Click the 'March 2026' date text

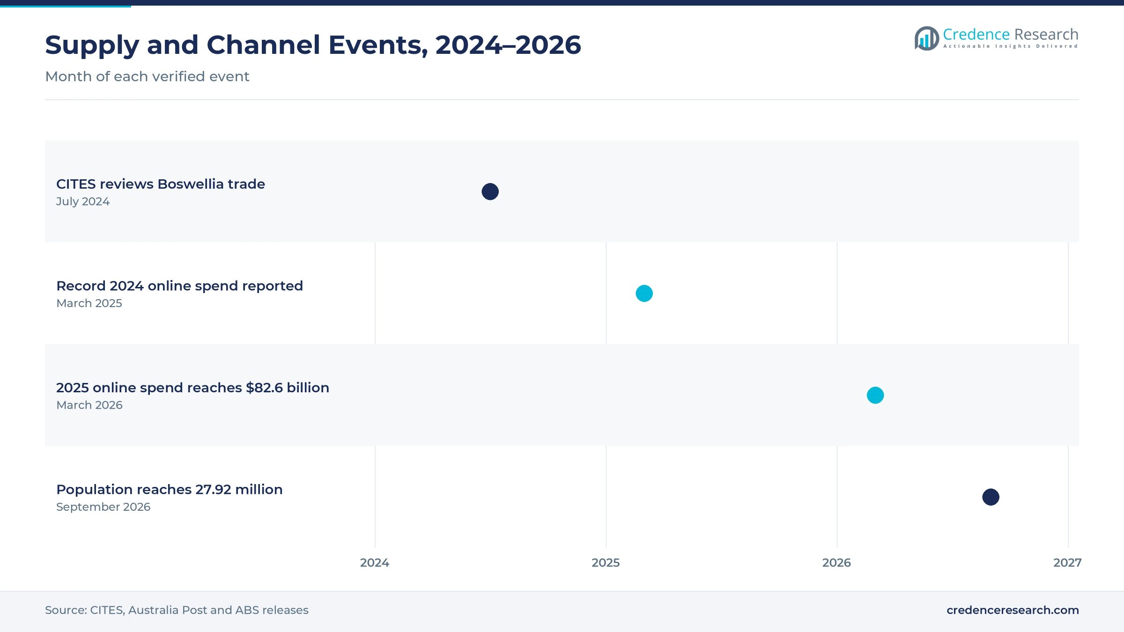point(89,405)
